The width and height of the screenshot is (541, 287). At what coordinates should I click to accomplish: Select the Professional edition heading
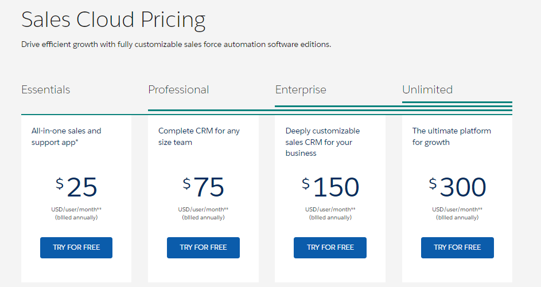point(178,90)
